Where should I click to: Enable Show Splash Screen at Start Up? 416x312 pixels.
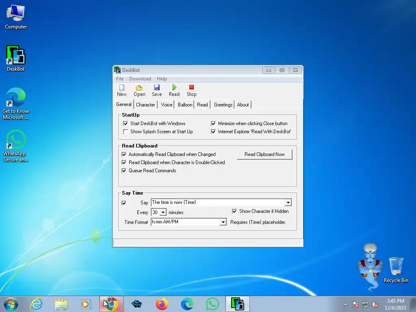pyautogui.click(x=126, y=132)
